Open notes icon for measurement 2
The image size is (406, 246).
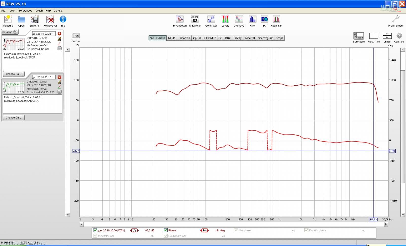point(59,91)
